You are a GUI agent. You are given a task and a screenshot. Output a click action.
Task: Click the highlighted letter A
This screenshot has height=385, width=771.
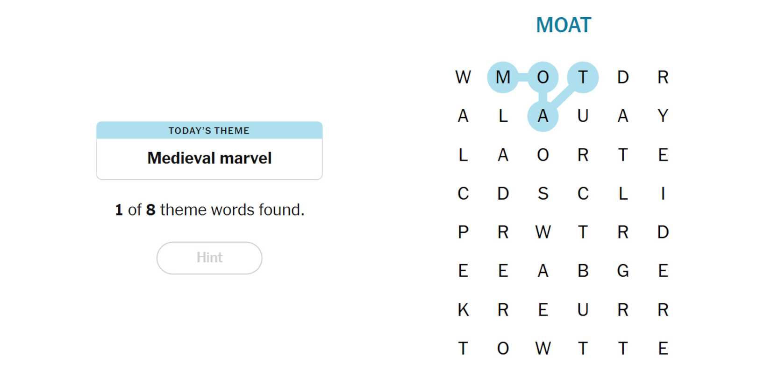tap(543, 116)
